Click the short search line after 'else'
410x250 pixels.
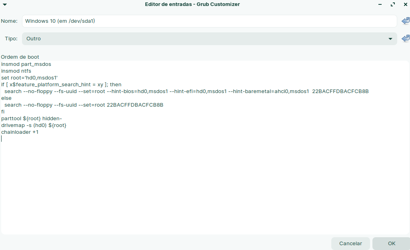[x=84, y=105]
